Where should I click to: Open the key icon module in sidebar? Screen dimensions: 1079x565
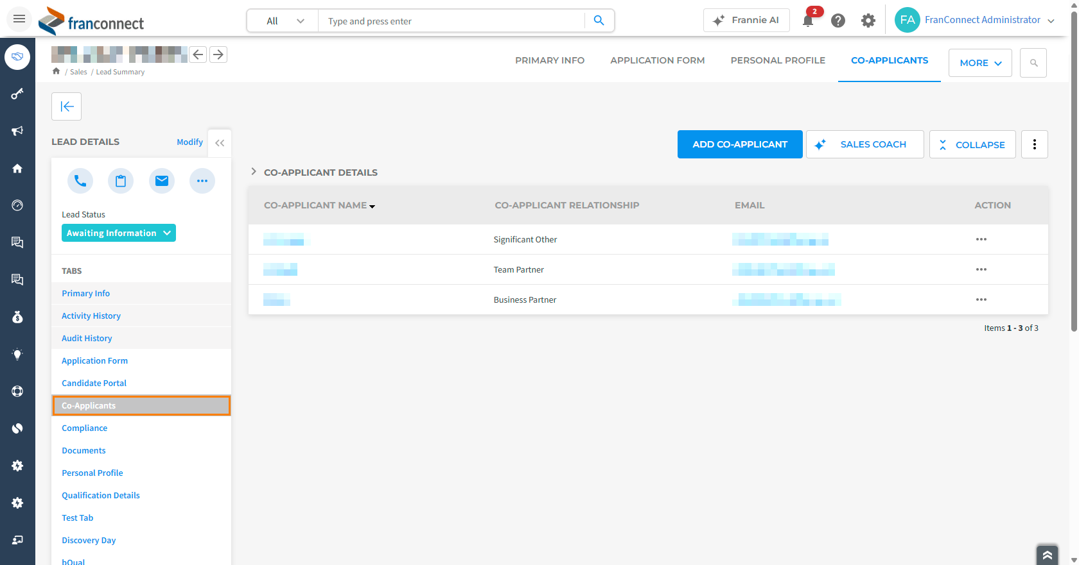coord(17,94)
